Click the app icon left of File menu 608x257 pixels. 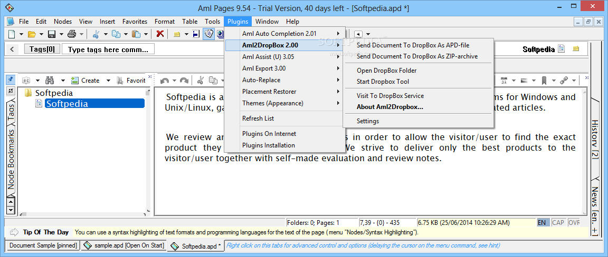(x=11, y=21)
